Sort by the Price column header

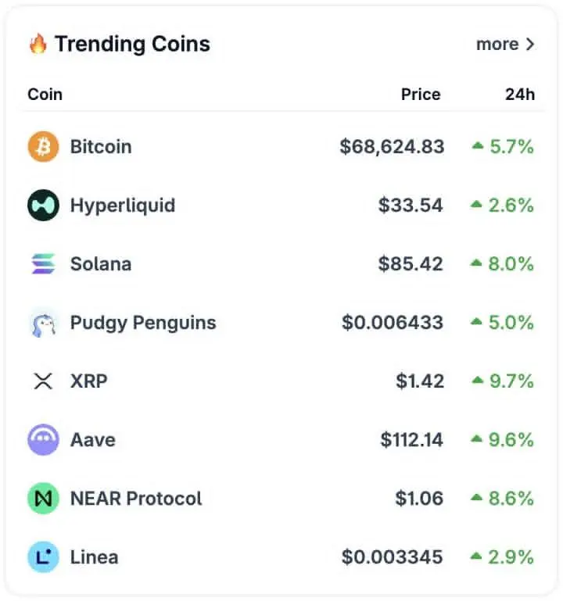point(421,95)
